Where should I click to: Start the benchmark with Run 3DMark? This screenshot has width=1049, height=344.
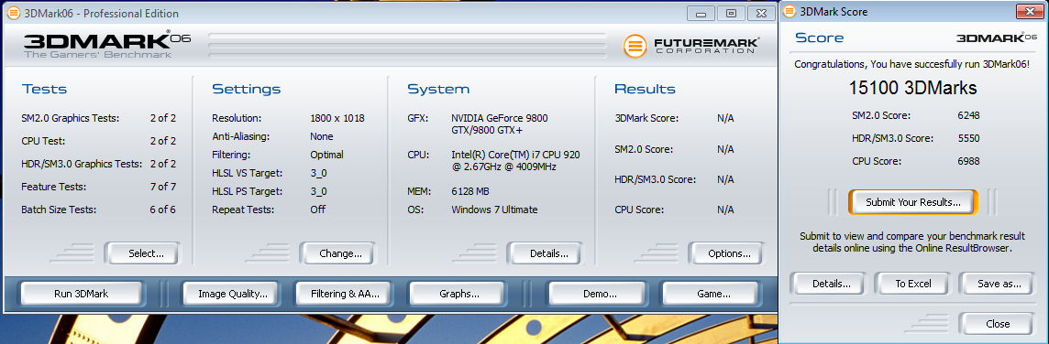click(81, 294)
